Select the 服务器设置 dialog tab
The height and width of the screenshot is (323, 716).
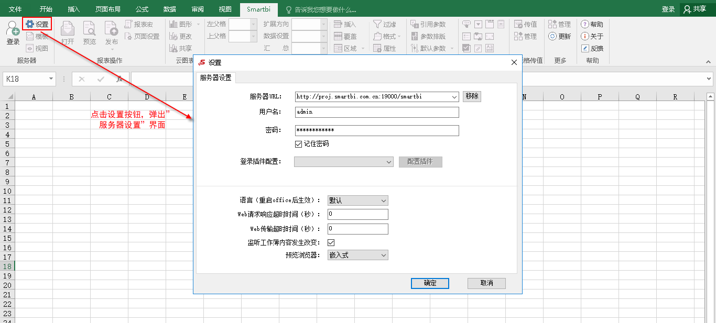pyautogui.click(x=216, y=77)
